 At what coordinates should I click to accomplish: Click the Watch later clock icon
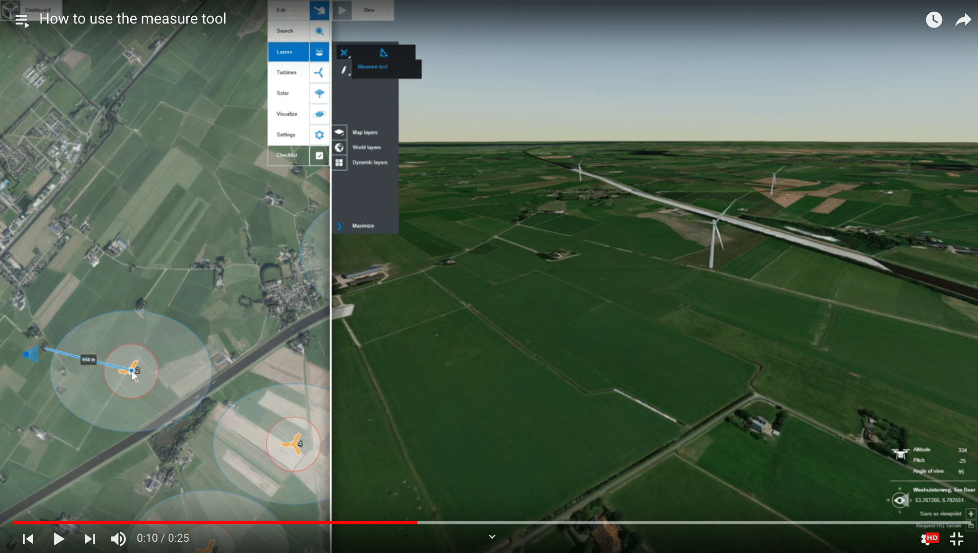(x=934, y=20)
